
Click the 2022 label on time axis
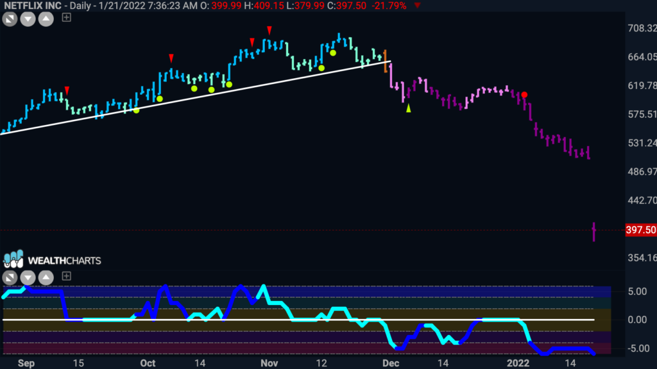(518, 363)
